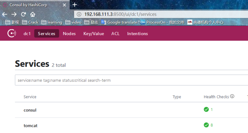Open the Crack bookmark folder
Viewport: 248px width, 133px height.
(x=30, y=22)
